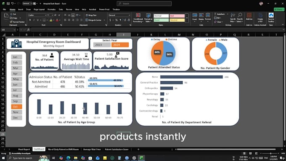The width and height of the screenshot is (286, 161).
Task: Click the Undo arrow in quick access toolbar
Action: point(12,3)
